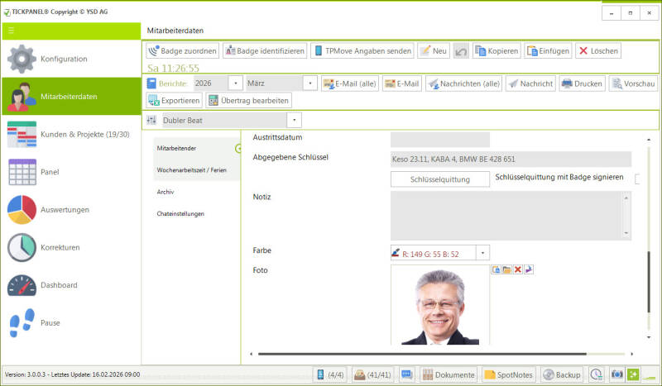Screen dimensions: 662x386
Task: Click the form's horizontal scrollbar
Action: click(x=422, y=354)
